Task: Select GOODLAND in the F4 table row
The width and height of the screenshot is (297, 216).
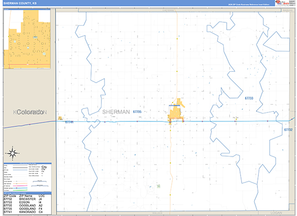Action: click(27, 209)
